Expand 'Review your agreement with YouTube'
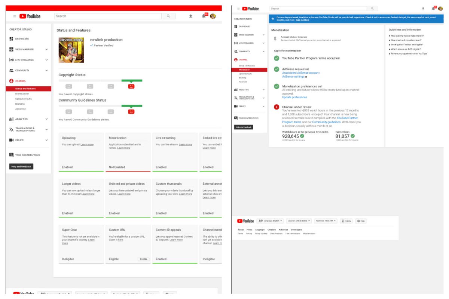The image size is (449, 299). click(x=408, y=53)
